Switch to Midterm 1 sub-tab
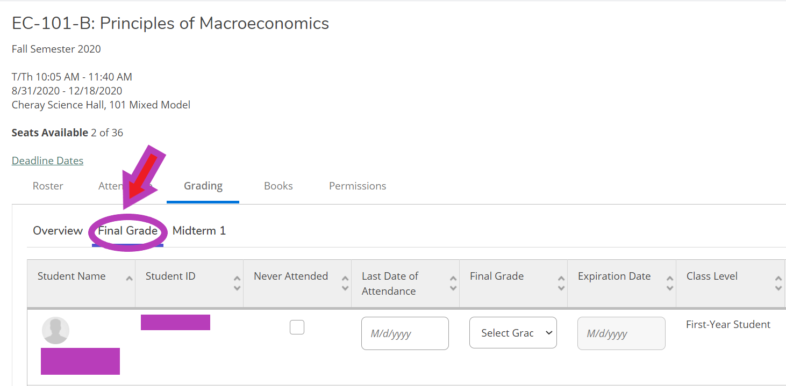 pyautogui.click(x=199, y=231)
